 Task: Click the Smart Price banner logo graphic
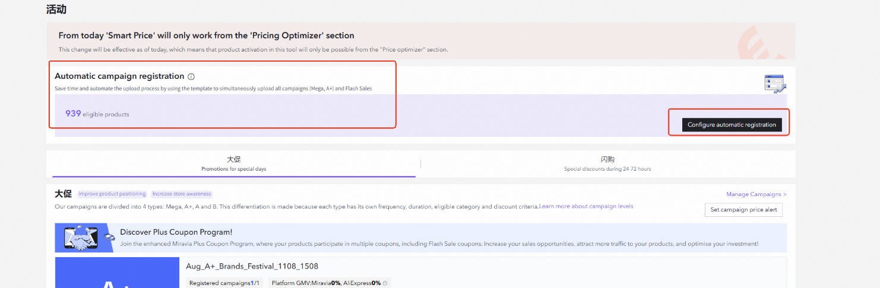[762, 41]
